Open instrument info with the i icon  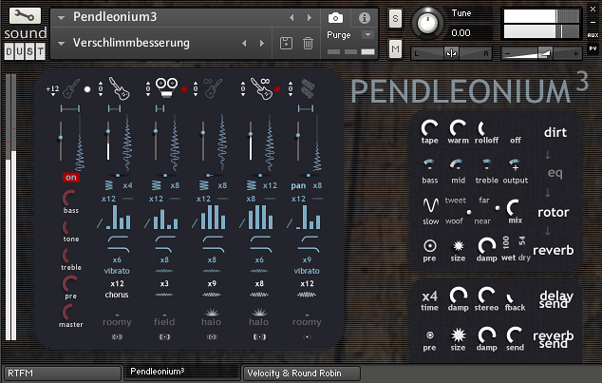[x=365, y=18]
